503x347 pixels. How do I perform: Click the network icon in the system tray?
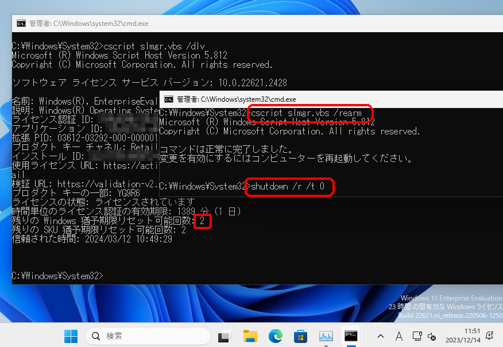(417, 337)
